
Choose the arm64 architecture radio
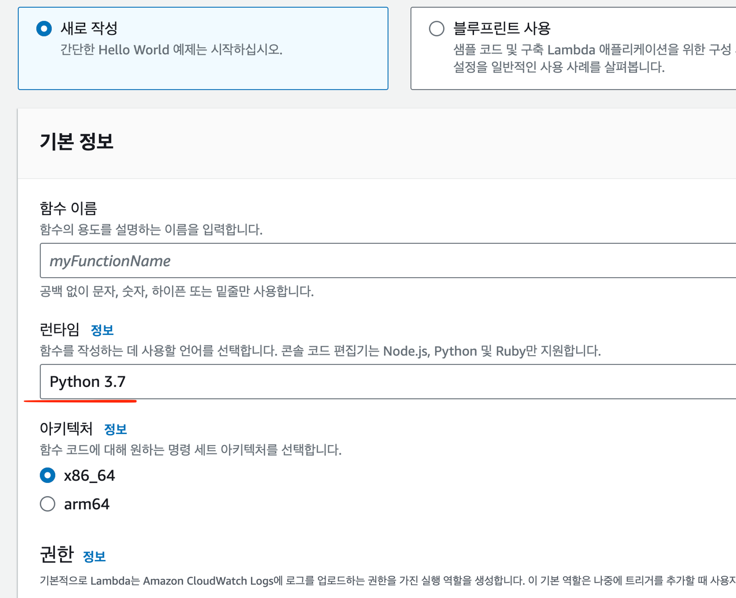[x=47, y=504]
